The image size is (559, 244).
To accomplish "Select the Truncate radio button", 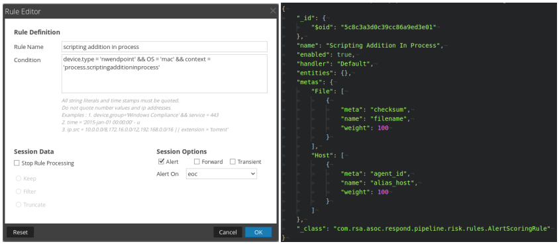I will (x=19, y=204).
